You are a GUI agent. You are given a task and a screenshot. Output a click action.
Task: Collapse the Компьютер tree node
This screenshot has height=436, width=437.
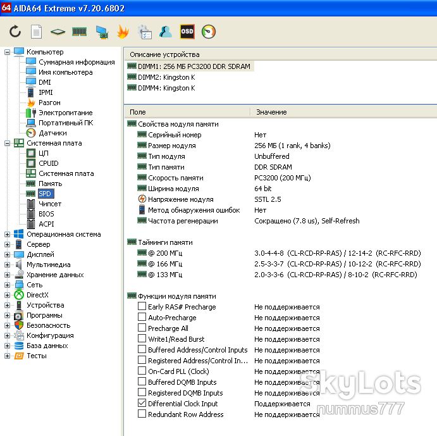tap(7, 52)
